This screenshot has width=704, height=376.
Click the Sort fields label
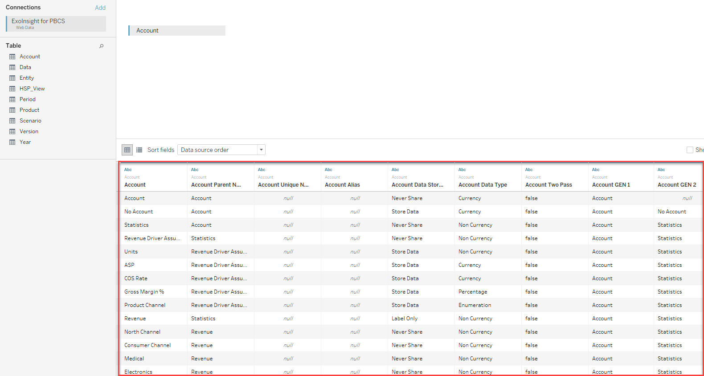point(161,150)
